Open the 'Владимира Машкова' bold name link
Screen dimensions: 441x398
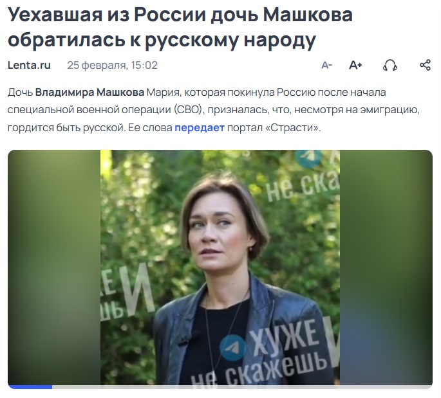click(89, 93)
